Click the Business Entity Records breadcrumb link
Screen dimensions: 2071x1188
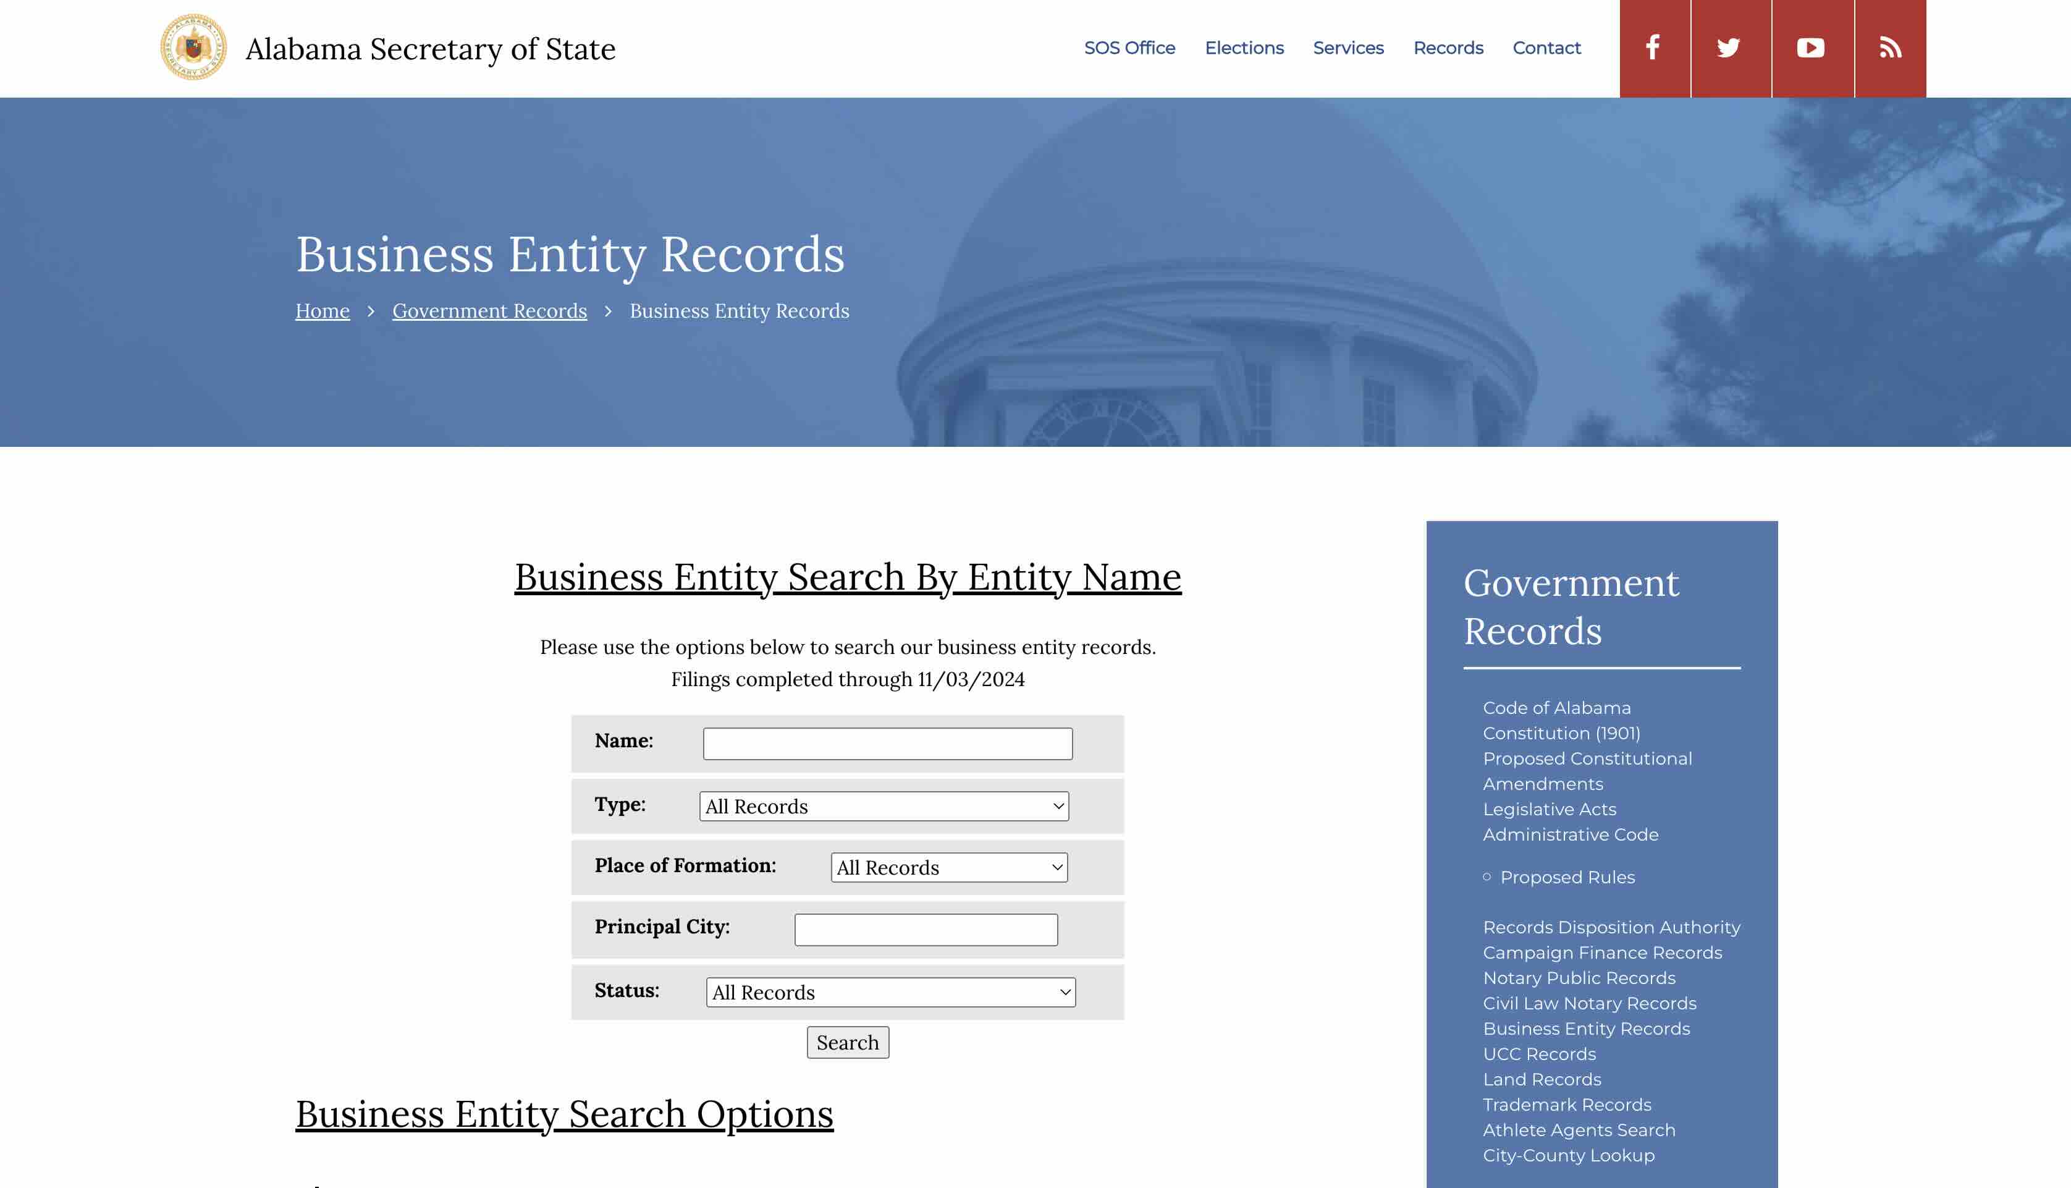[738, 310]
